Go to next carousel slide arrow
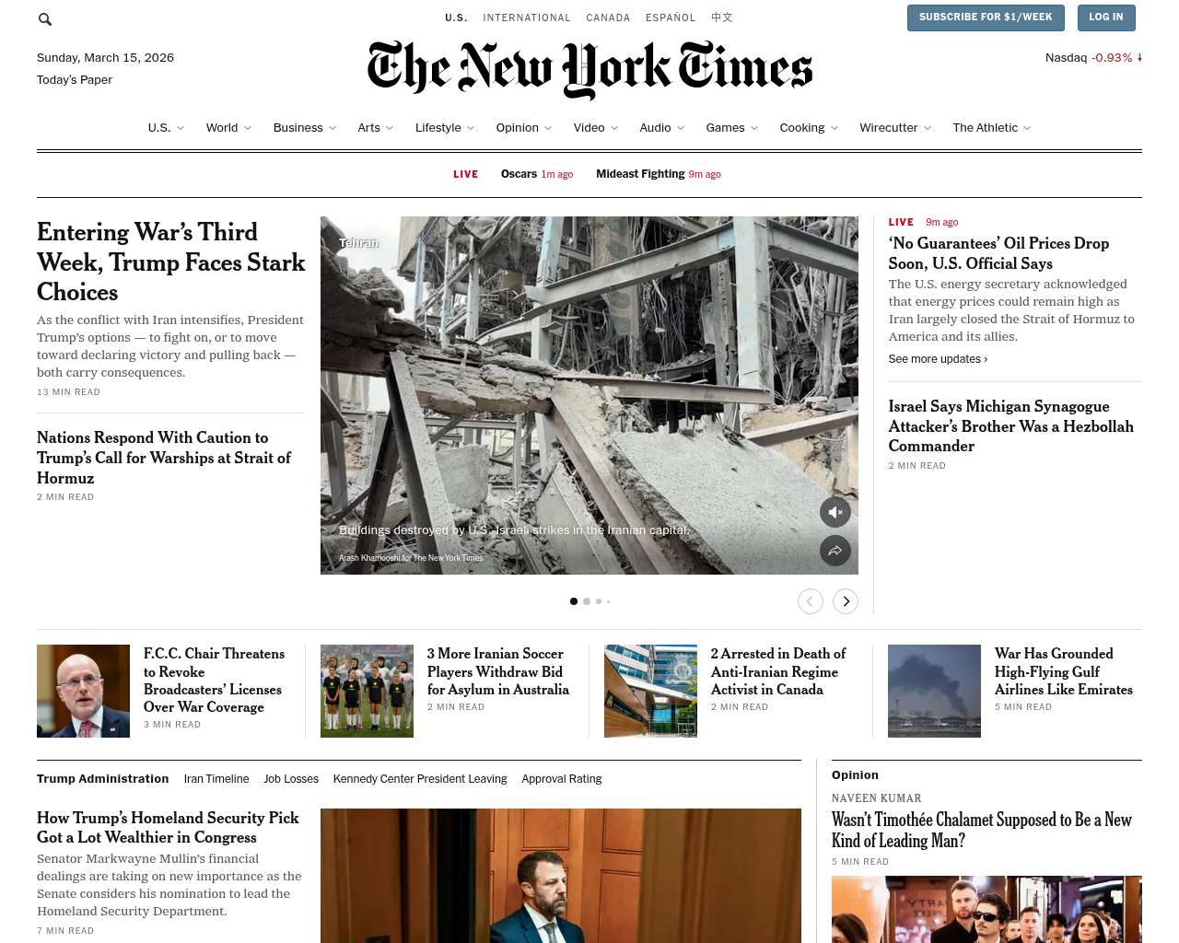 [846, 601]
